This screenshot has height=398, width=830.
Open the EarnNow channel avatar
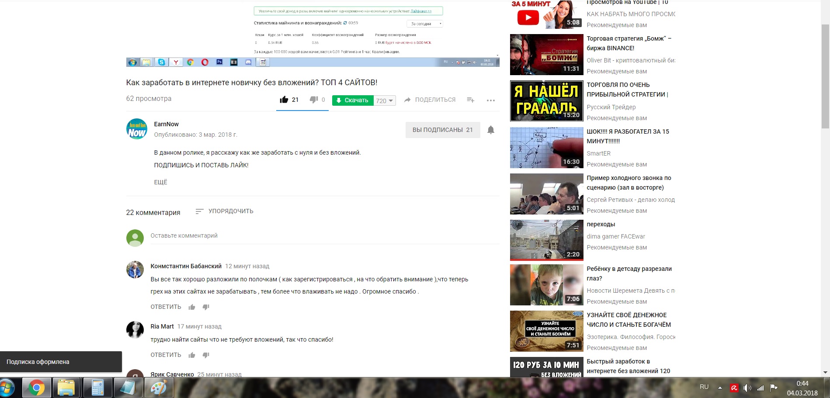(x=137, y=129)
